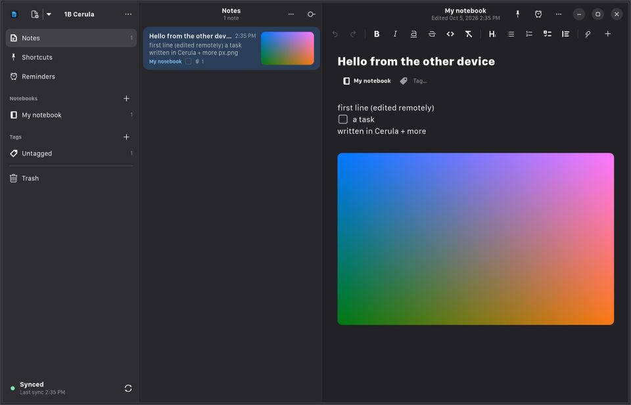Click the My notebook chip under the title
This screenshot has height=405, width=631.
click(x=367, y=81)
